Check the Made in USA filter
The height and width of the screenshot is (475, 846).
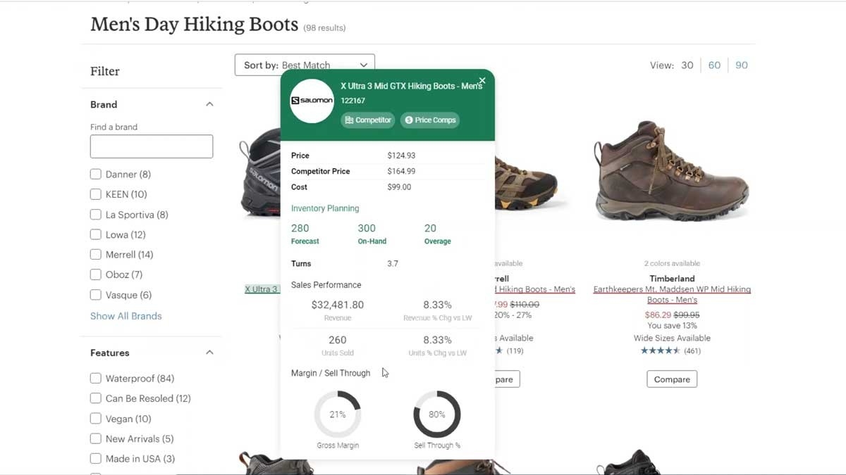[95, 458]
